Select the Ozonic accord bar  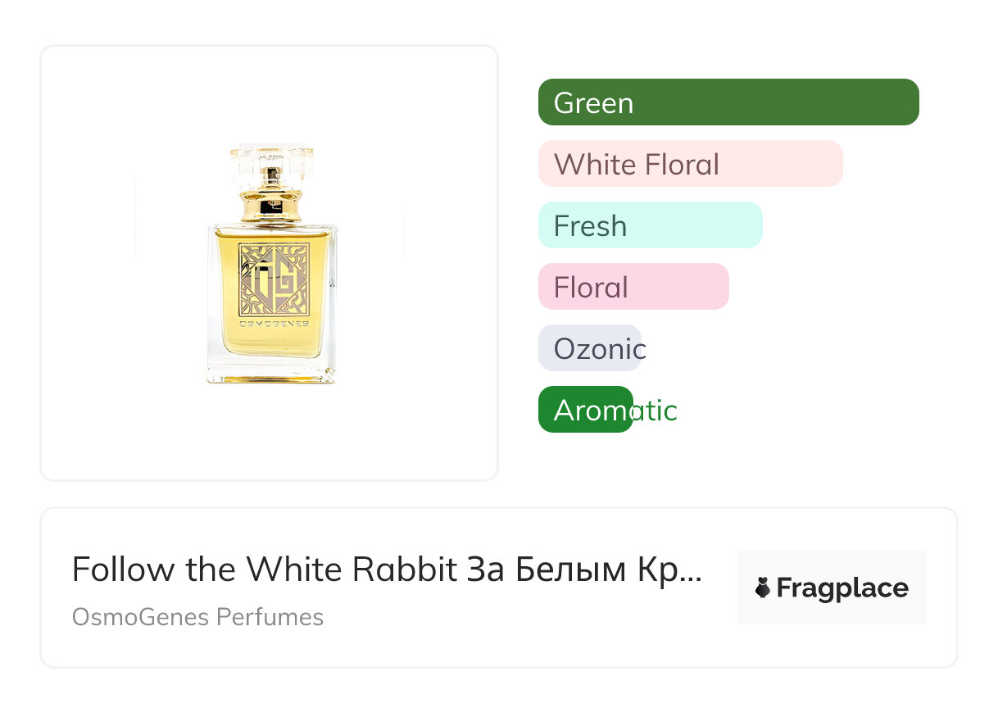589,348
